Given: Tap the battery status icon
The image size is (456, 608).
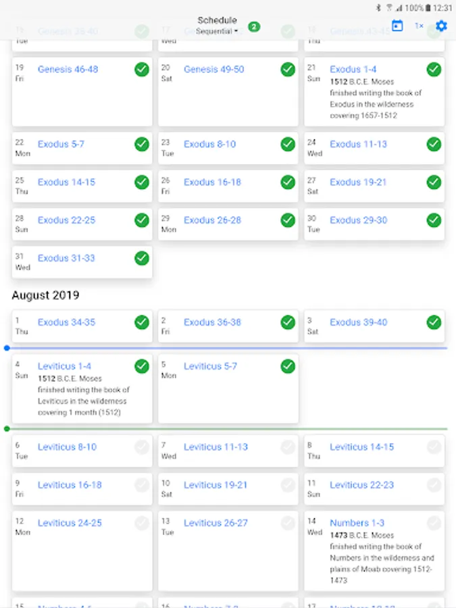Looking at the screenshot, I should click(x=428, y=8).
